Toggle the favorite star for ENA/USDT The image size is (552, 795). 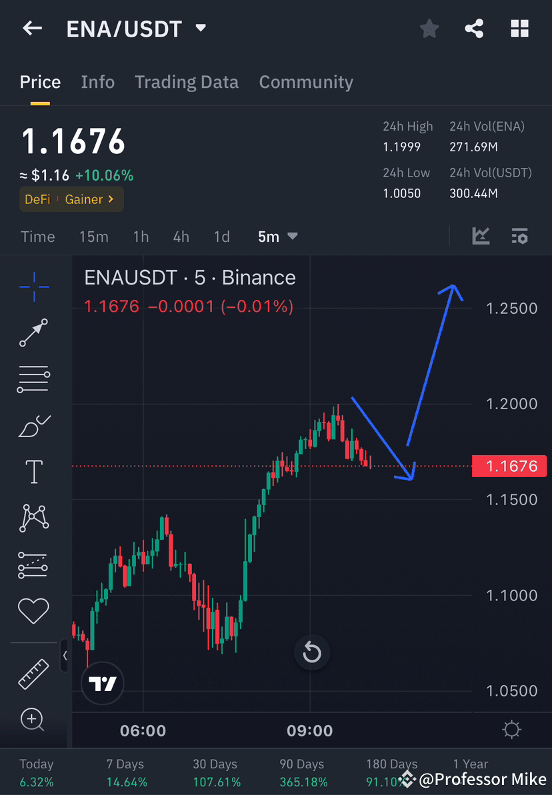[429, 28]
